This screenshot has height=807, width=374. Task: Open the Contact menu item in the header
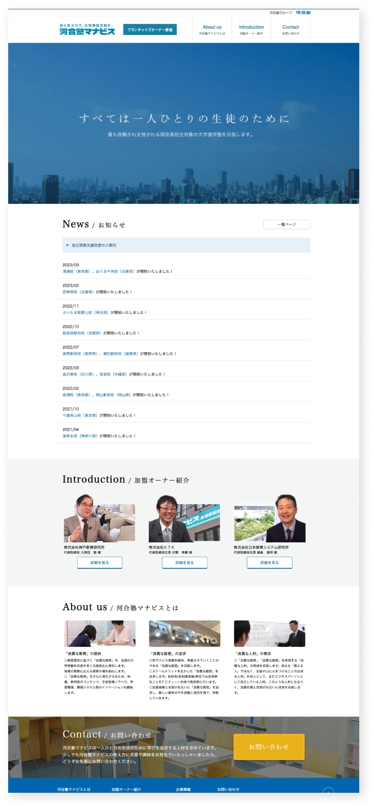coord(291,30)
